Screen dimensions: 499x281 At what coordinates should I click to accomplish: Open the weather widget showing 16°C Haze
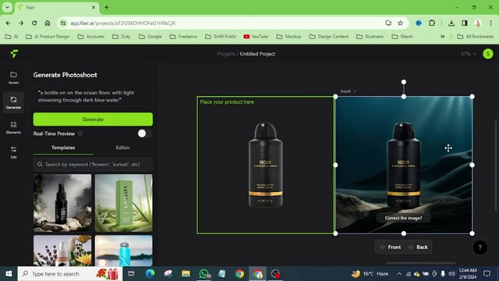click(x=370, y=274)
